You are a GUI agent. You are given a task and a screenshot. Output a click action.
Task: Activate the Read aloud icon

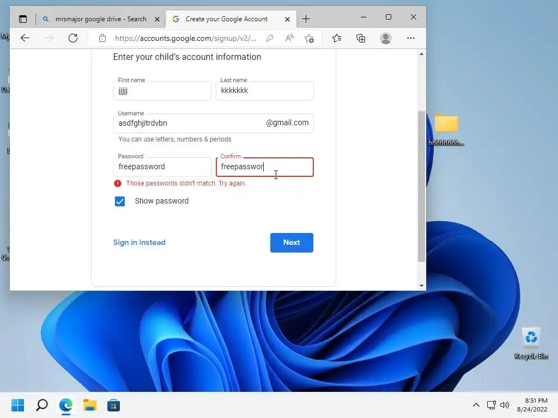pos(290,38)
